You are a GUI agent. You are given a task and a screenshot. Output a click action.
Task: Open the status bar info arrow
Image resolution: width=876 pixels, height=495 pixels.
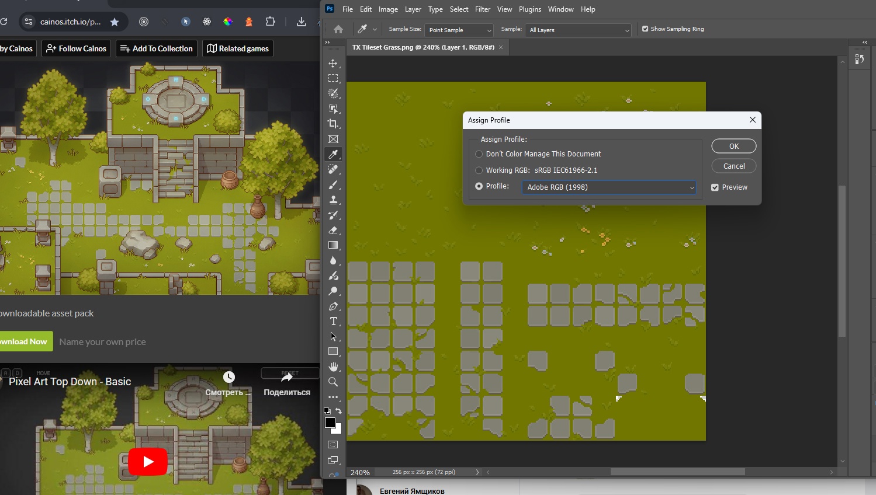(x=477, y=472)
